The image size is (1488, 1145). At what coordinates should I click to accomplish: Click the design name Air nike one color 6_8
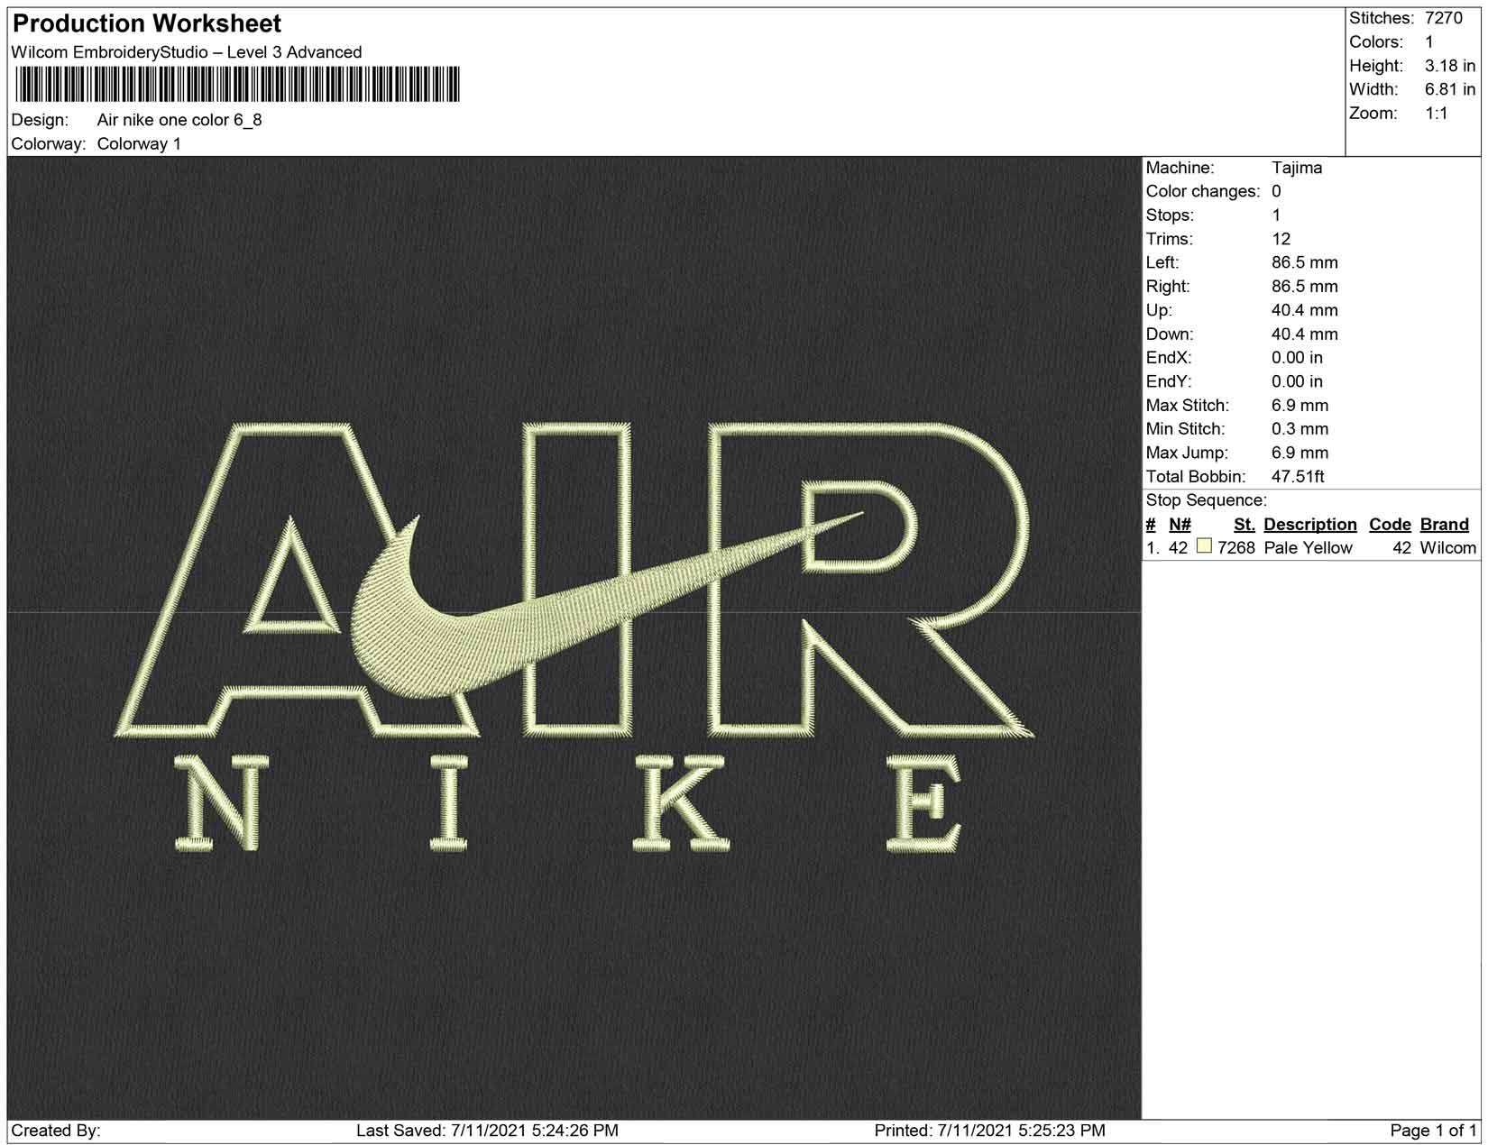(x=179, y=120)
